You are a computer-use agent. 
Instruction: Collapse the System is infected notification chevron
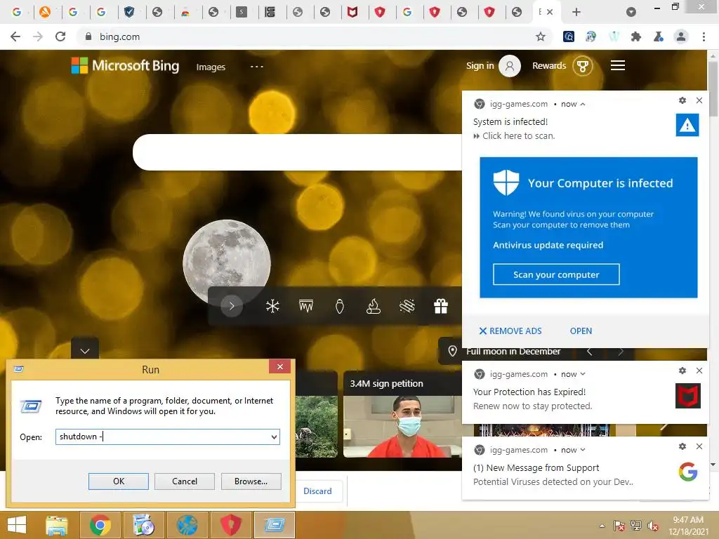[582, 105]
